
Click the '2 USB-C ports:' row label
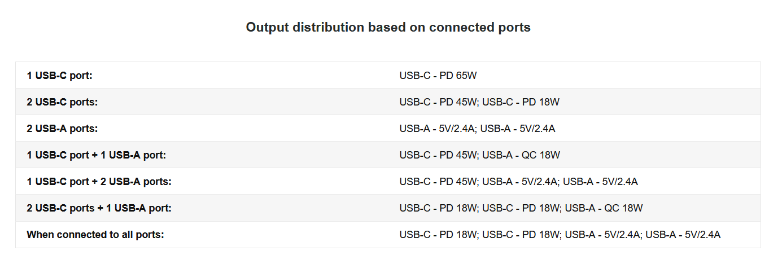(x=62, y=102)
